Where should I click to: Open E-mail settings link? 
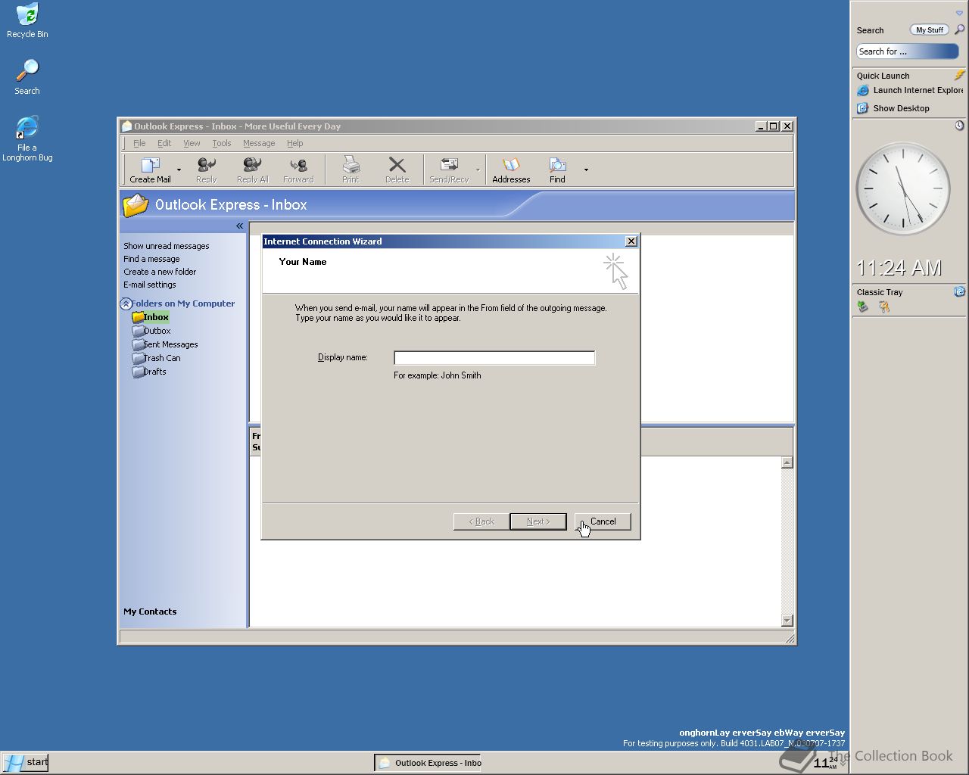tap(150, 285)
